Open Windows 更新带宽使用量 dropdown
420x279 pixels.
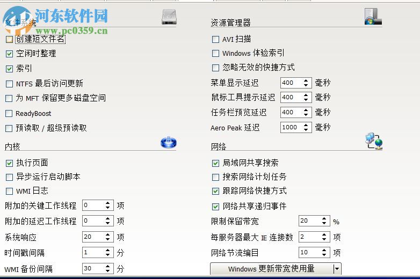pyautogui.click(x=337, y=269)
